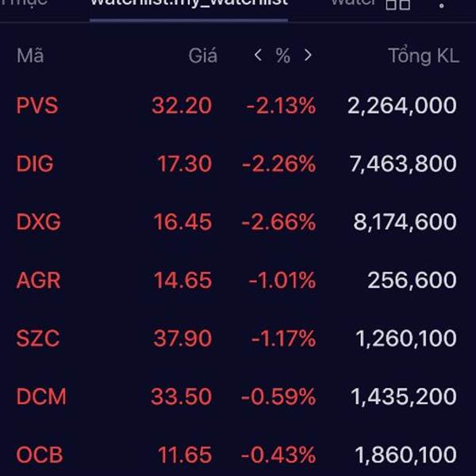Tap the % column header label
476x476 pixels.
283,56
